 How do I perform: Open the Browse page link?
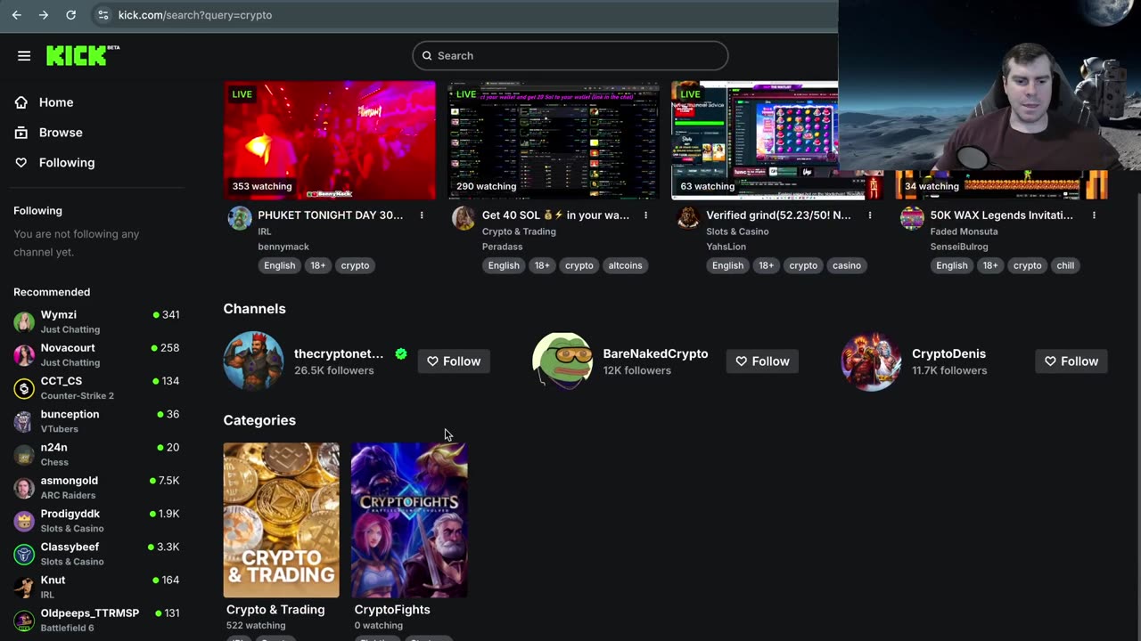coord(61,133)
